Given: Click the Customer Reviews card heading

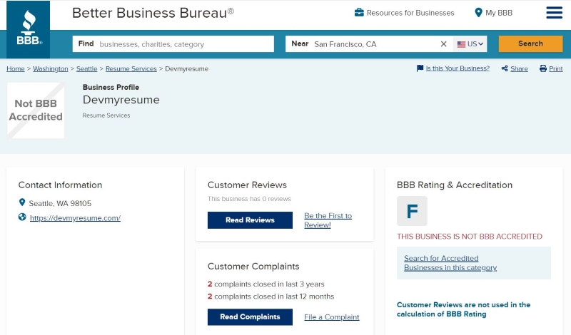Looking at the screenshot, I should click(x=247, y=185).
